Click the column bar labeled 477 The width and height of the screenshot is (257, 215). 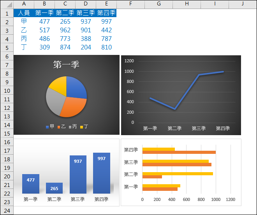(x=31, y=184)
